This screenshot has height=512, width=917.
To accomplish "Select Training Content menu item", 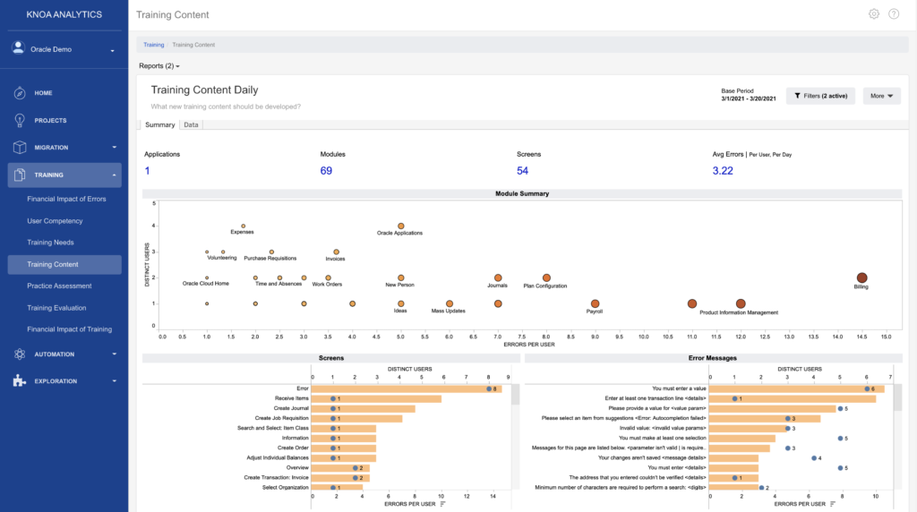I will click(x=64, y=264).
